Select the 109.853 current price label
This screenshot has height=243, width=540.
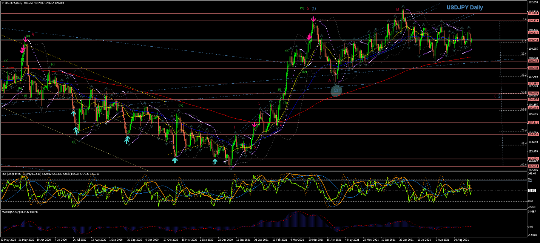pos(533,40)
